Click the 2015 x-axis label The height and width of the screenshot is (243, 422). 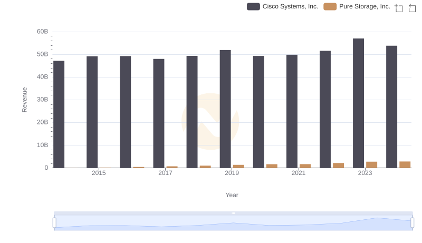(99, 173)
